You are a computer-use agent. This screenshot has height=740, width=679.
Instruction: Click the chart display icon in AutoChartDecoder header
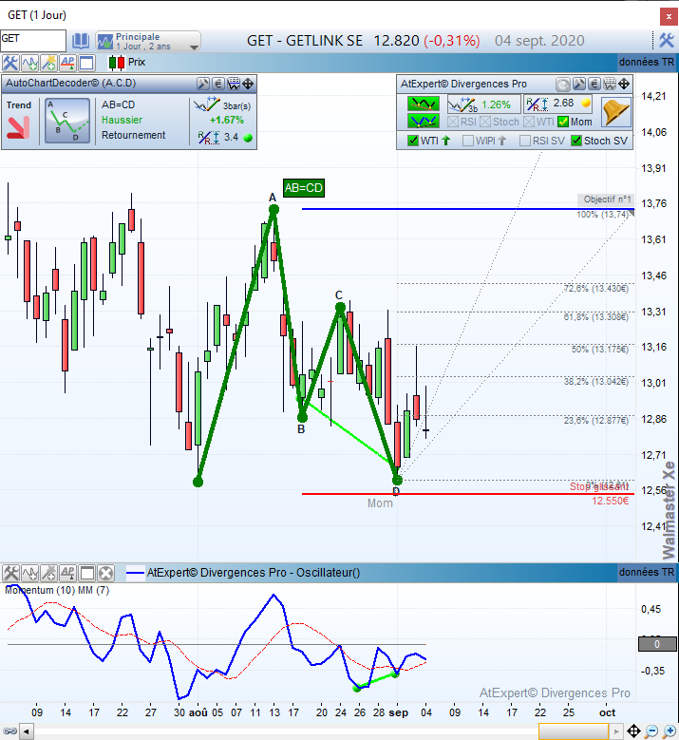[x=234, y=84]
